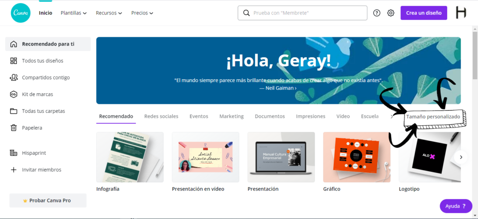Click Invitar miembros in the sidebar
This screenshot has width=478, height=219.
click(48, 170)
